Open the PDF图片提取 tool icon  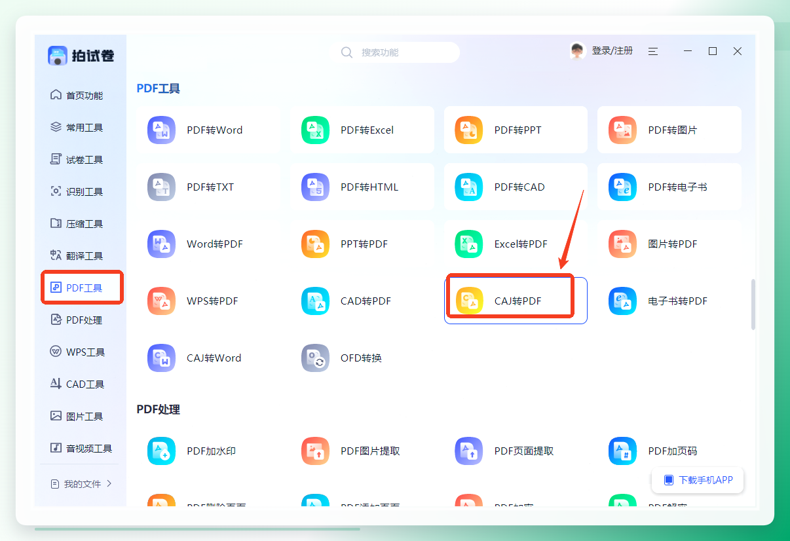point(315,451)
